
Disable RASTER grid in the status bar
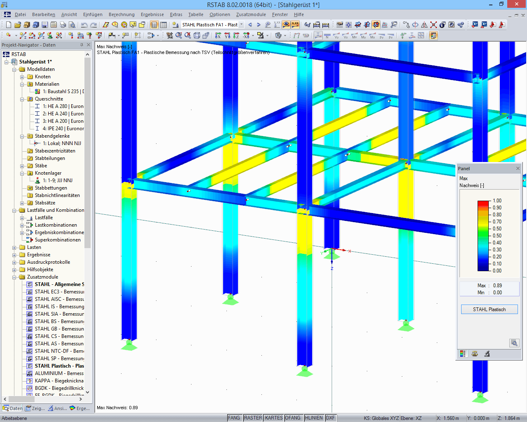(x=253, y=417)
